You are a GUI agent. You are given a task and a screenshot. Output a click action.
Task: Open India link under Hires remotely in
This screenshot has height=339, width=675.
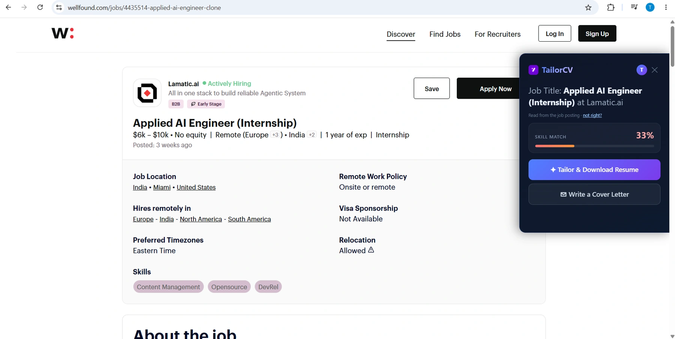point(166,219)
